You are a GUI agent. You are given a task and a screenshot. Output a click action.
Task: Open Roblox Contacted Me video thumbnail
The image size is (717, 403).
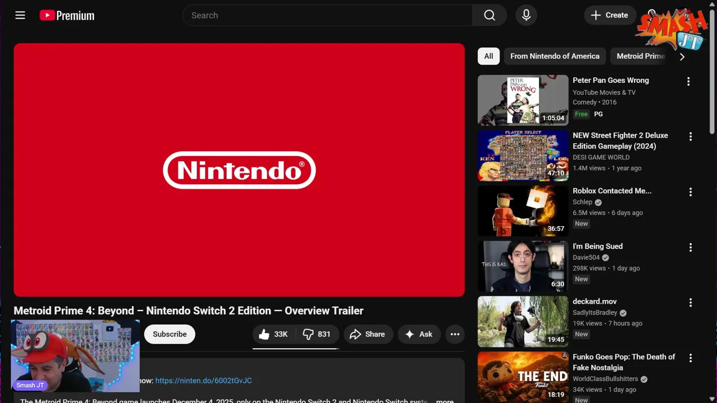coord(523,211)
